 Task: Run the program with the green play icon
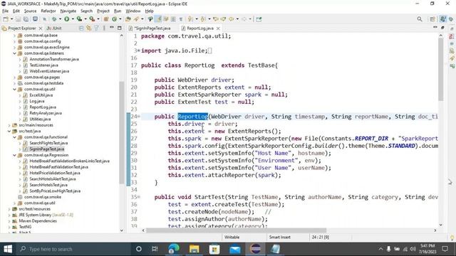(x=66, y=19)
